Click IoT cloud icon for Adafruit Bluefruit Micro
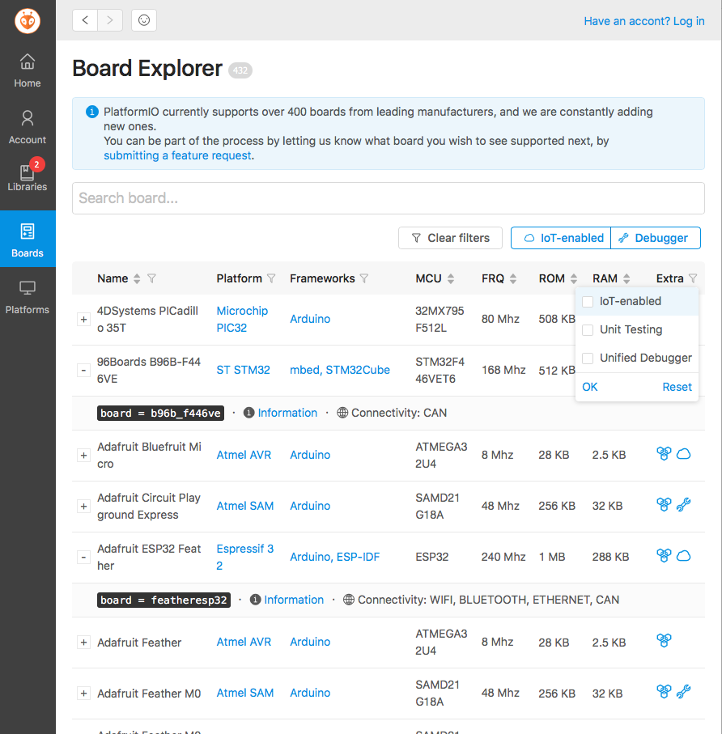Screen dimensions: 722x734 click(684, 454)
